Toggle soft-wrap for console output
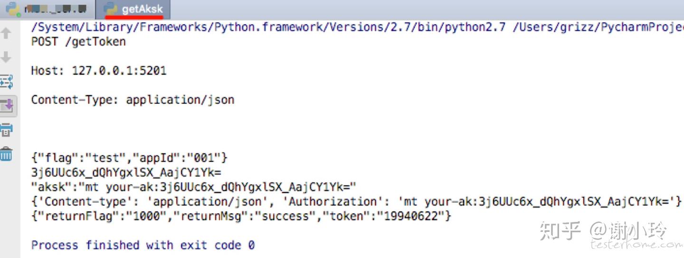 click(x=6, y=82)
